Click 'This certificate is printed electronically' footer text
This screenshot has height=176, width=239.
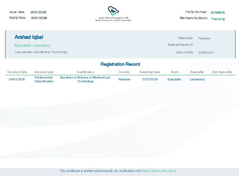[x=86, y=171]
